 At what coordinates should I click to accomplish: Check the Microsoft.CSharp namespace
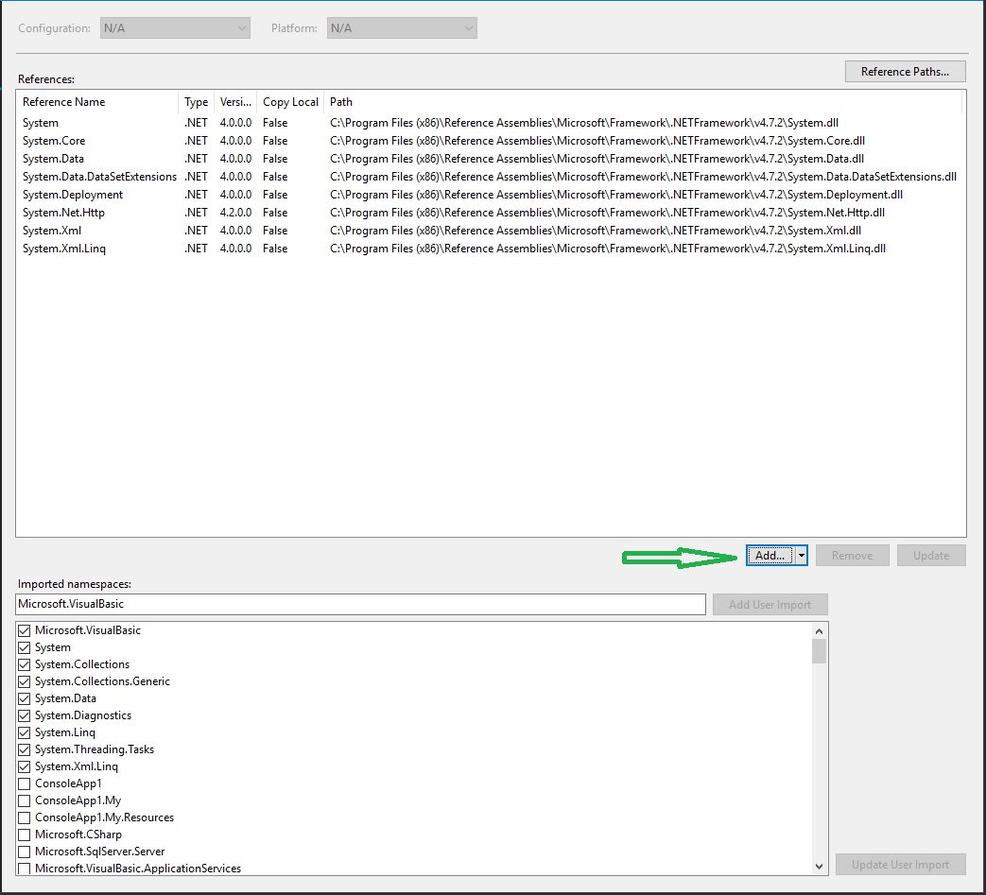coord(25,835)
